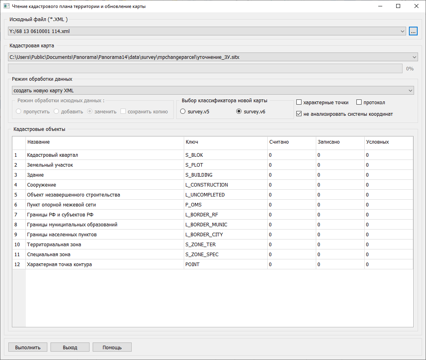Enable the 'протокол' checkbox
Viewport: 426px width, 360px height.
[359, 103]
